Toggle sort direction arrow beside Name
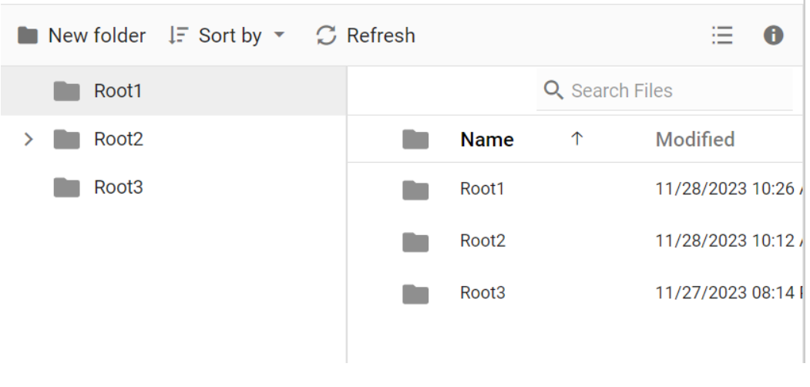810x387 pixels. pos(576,140)
